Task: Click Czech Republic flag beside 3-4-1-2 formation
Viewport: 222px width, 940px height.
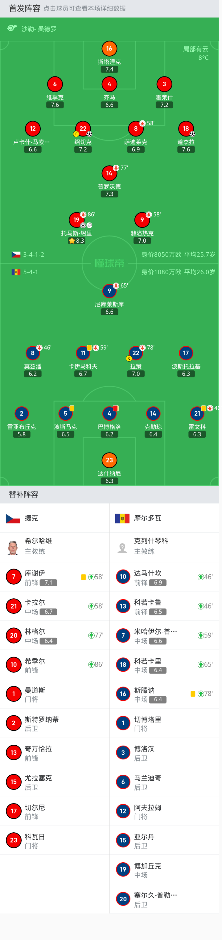Action: click(16, 254)
